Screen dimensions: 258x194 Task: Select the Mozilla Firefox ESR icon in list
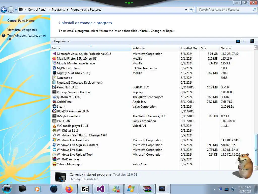point(54,59)
